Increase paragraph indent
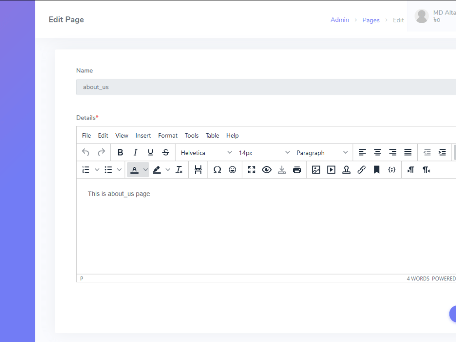This screenshot has height=342, width=456. coord(442,152)
